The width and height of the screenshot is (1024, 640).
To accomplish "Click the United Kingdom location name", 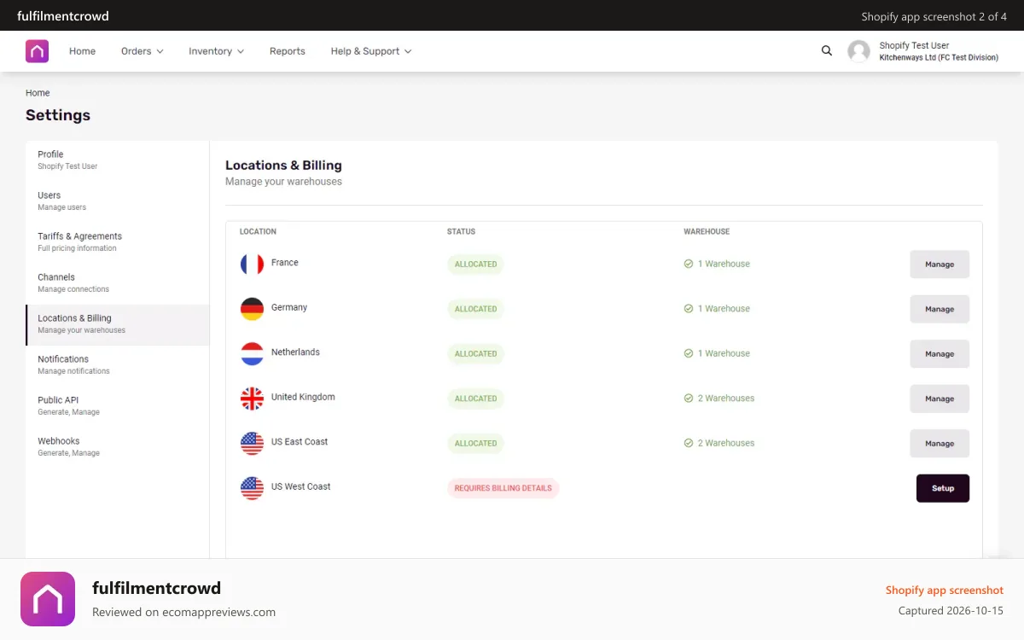I will 303,397.
